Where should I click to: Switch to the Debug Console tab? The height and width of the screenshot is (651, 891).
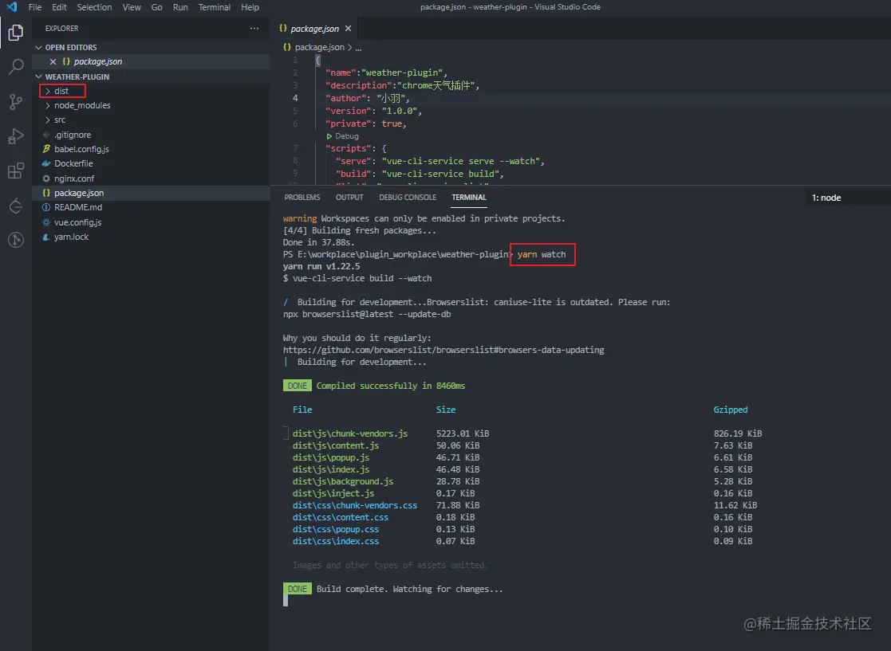pos(408,197)
